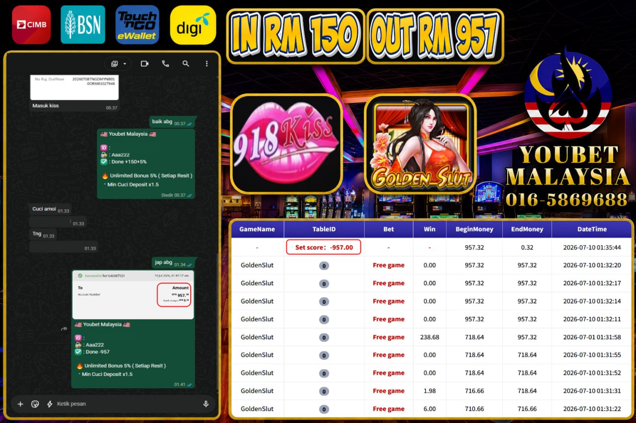Screen dimensions: 636x423
Task: Click the BeginMoney column header
Action: point(475,229)
